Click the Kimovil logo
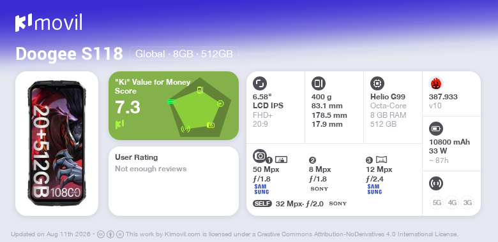The image size is (498, 242). (49, 22)
